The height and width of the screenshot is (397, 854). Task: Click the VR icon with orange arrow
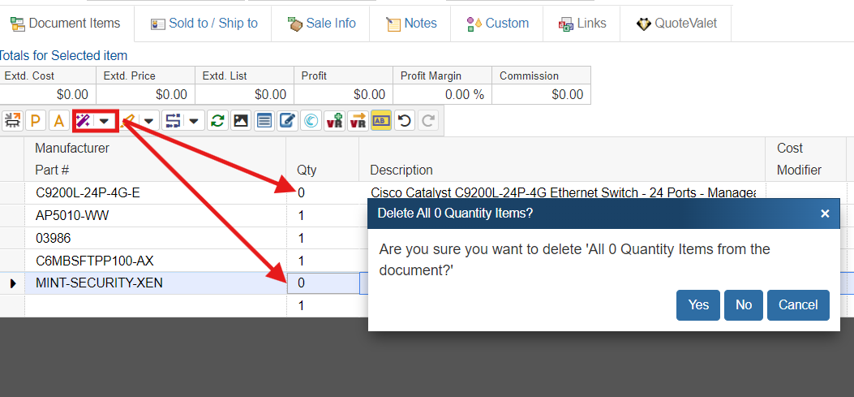(358, 120)
